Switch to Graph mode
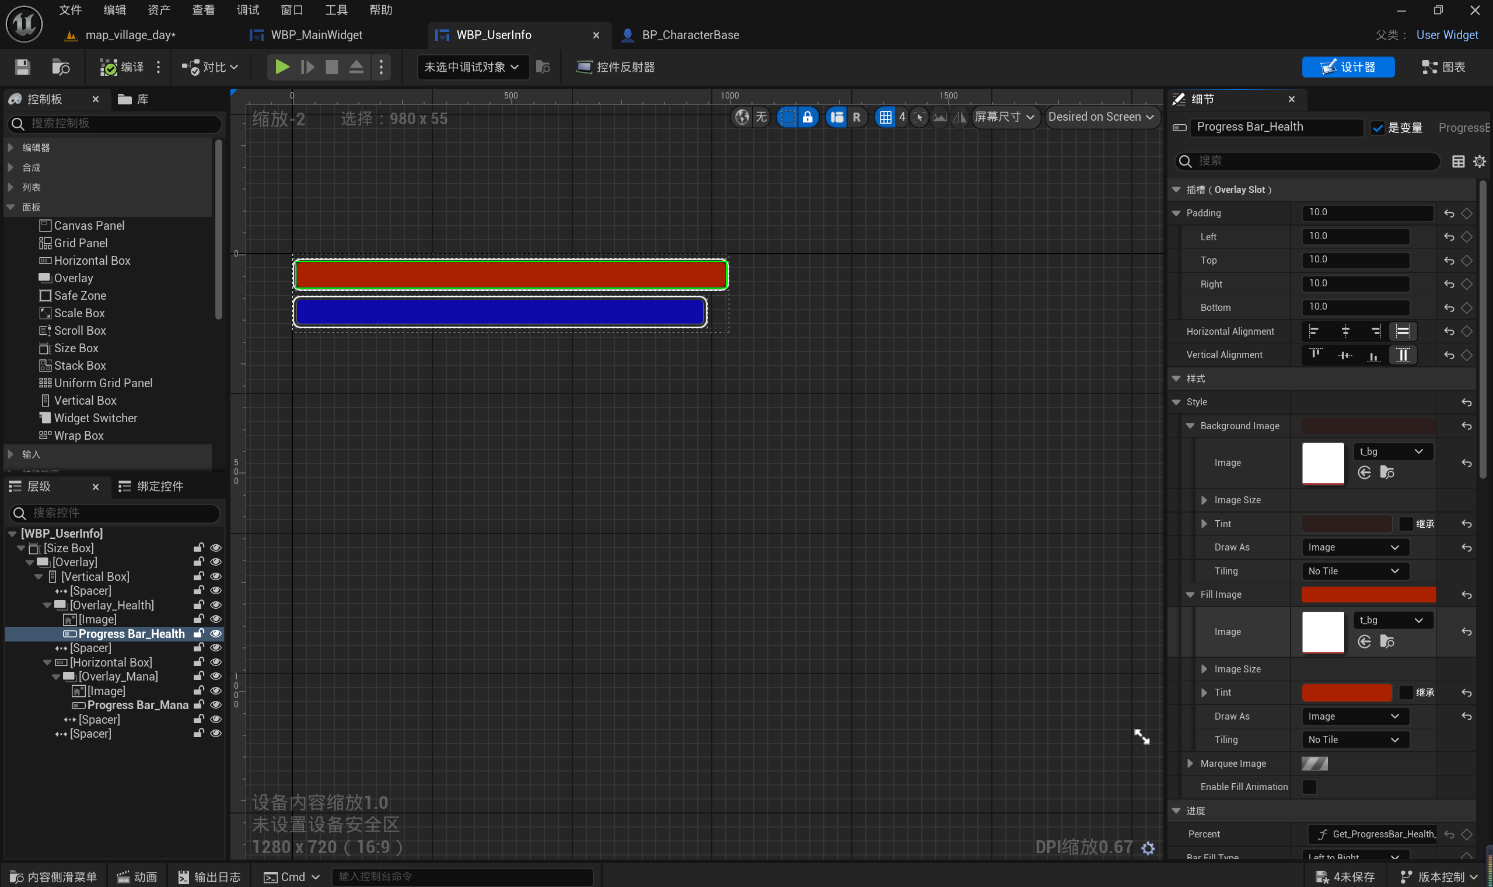Image resolution: width=1493 pixels, height=887 pixels. [x=1444, y=67]
